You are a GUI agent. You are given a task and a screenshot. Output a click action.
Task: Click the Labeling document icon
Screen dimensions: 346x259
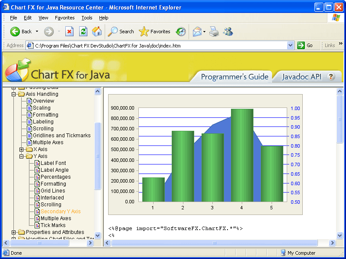click(29, 122)
